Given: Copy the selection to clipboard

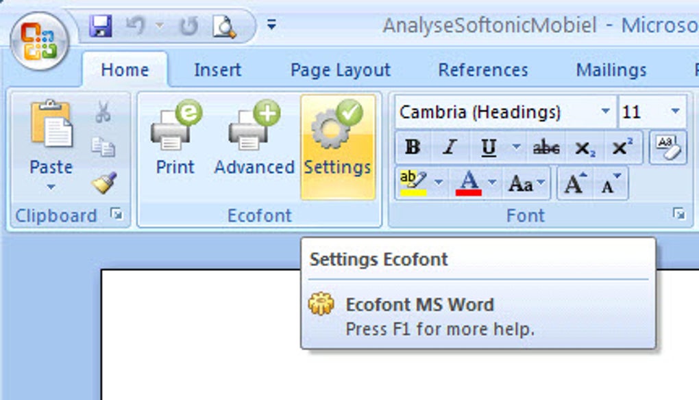Looking at the screenshot, I should [103, 147].
